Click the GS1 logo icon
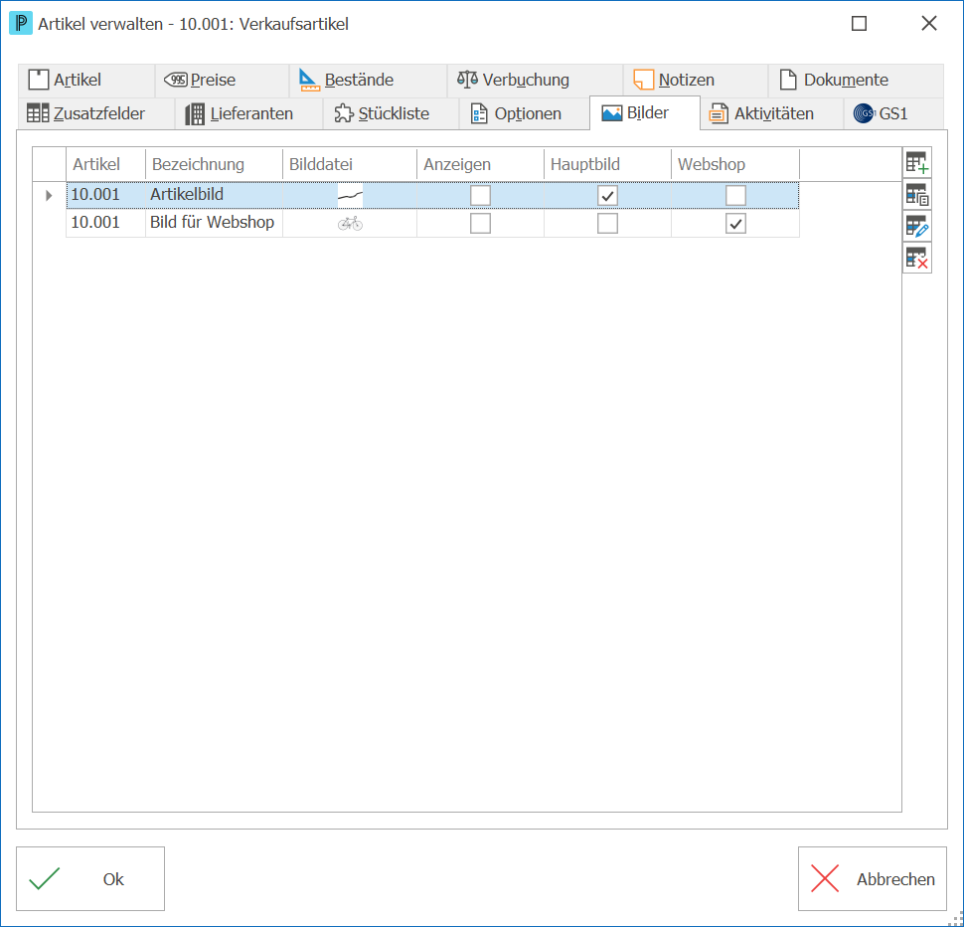 pos(864,113)
